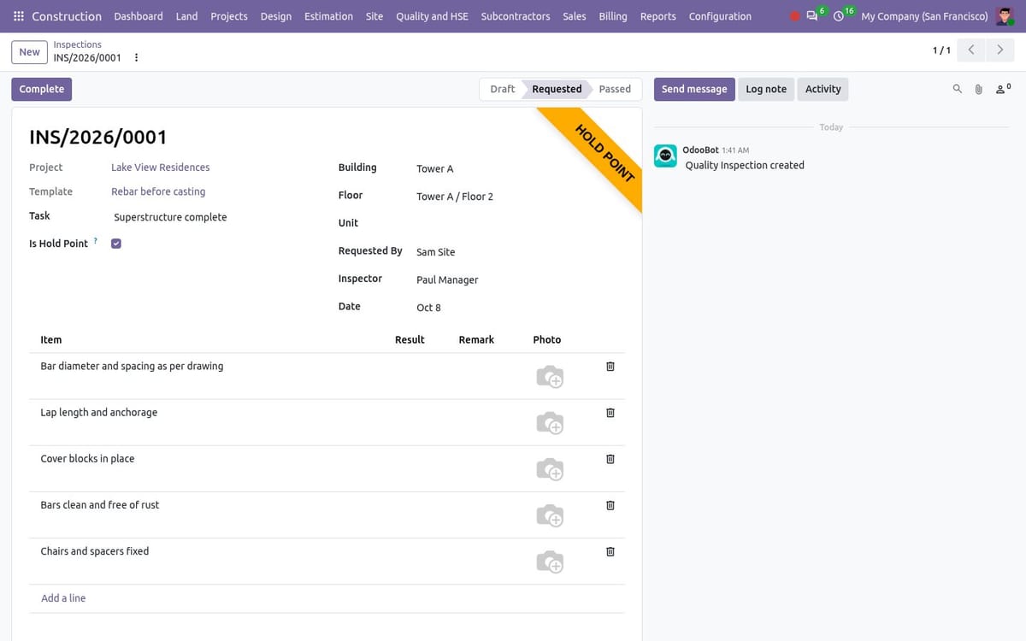Open the conversations messages icon

(812, 16)
